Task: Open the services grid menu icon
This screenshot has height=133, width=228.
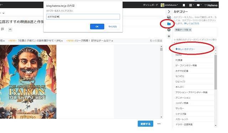Action: point(191,5)
